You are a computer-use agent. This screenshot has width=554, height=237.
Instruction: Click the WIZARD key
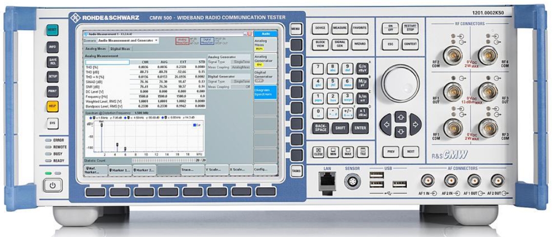pos(360,44)
